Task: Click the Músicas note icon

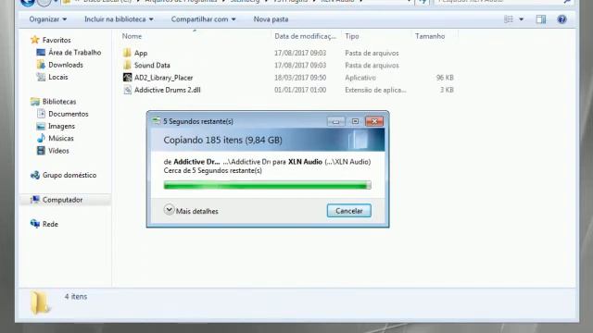Action: point(41,138)
